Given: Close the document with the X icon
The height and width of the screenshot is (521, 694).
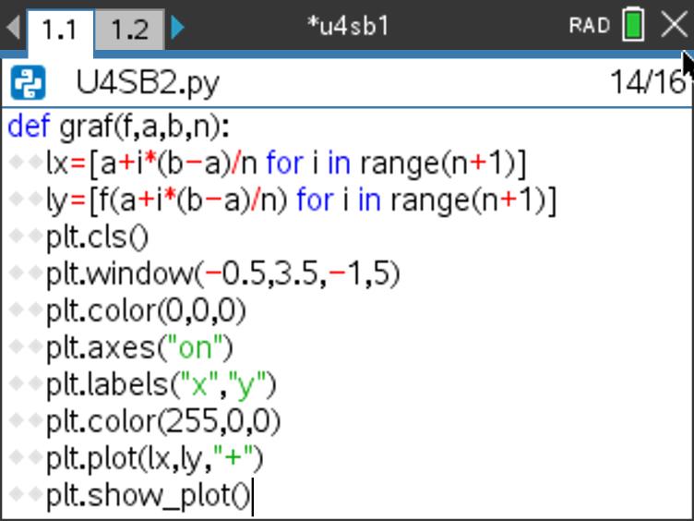Looking at the screenshot, I should click(x=675, y=26).
